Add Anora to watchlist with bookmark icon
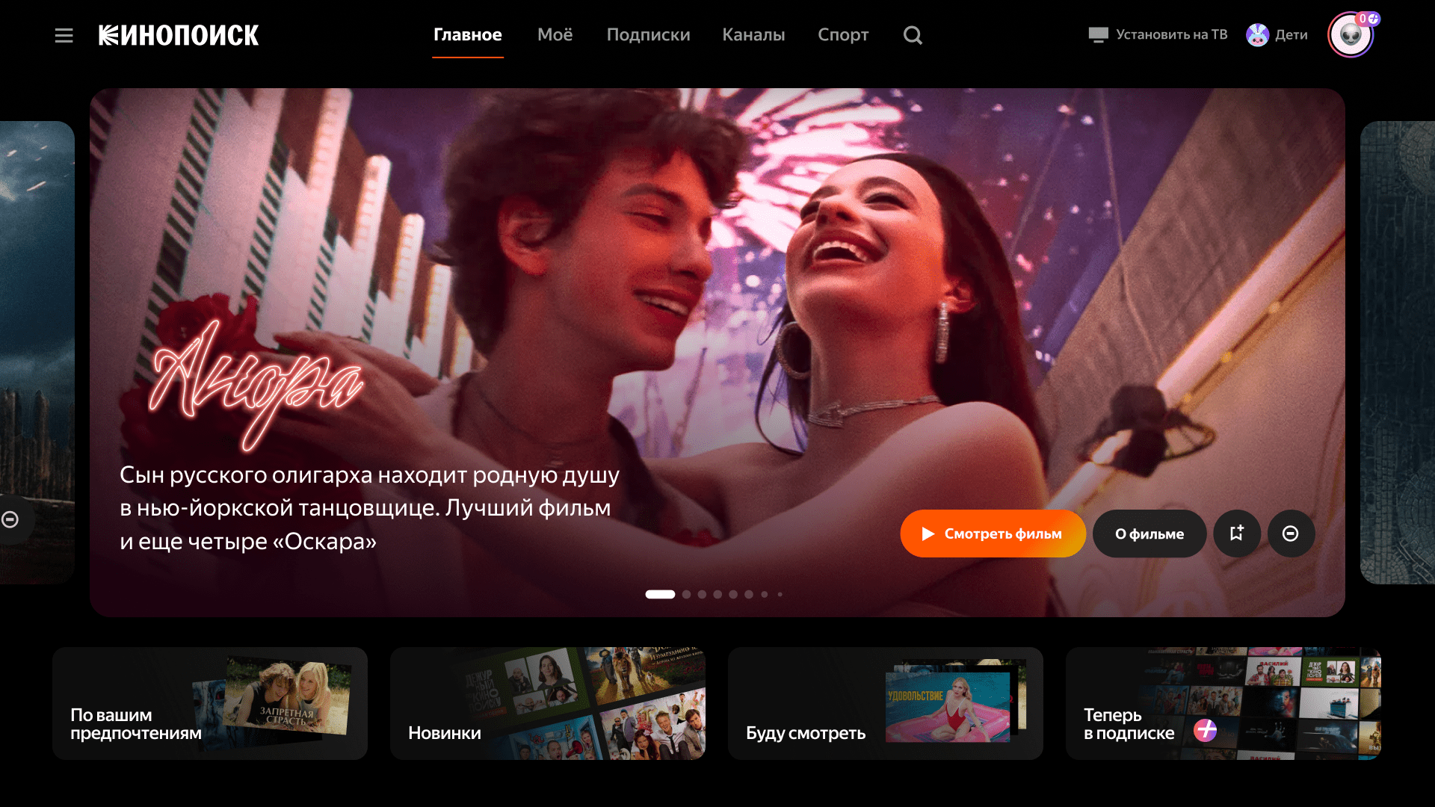The height and width of the screenshot is (807, 1435). coord(1237,534)
